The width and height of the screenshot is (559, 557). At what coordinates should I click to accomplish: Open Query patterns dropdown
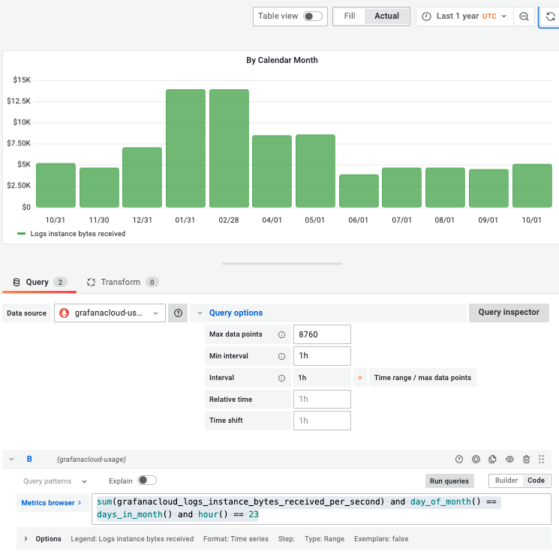click(x=55, y=481)
